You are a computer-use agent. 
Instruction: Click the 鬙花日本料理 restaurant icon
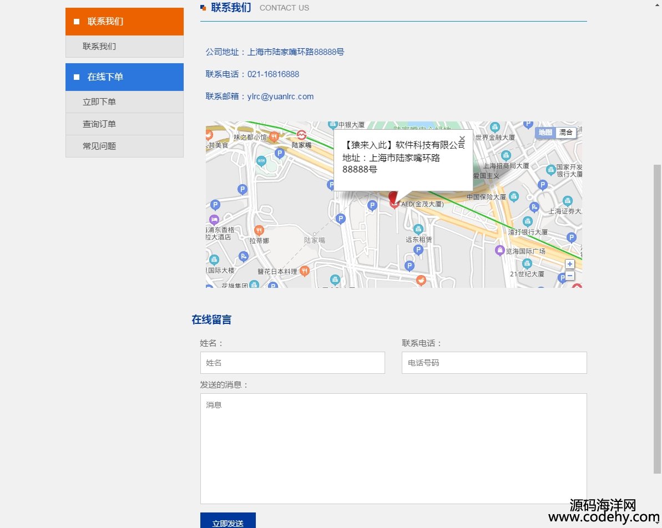(x=304, y=271)
